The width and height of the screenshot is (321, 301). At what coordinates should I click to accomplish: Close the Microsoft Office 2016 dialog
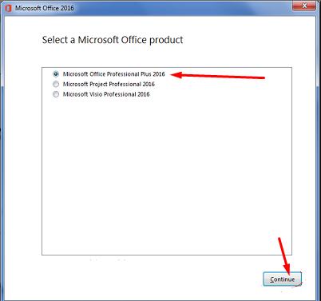(x=304, y=6)
